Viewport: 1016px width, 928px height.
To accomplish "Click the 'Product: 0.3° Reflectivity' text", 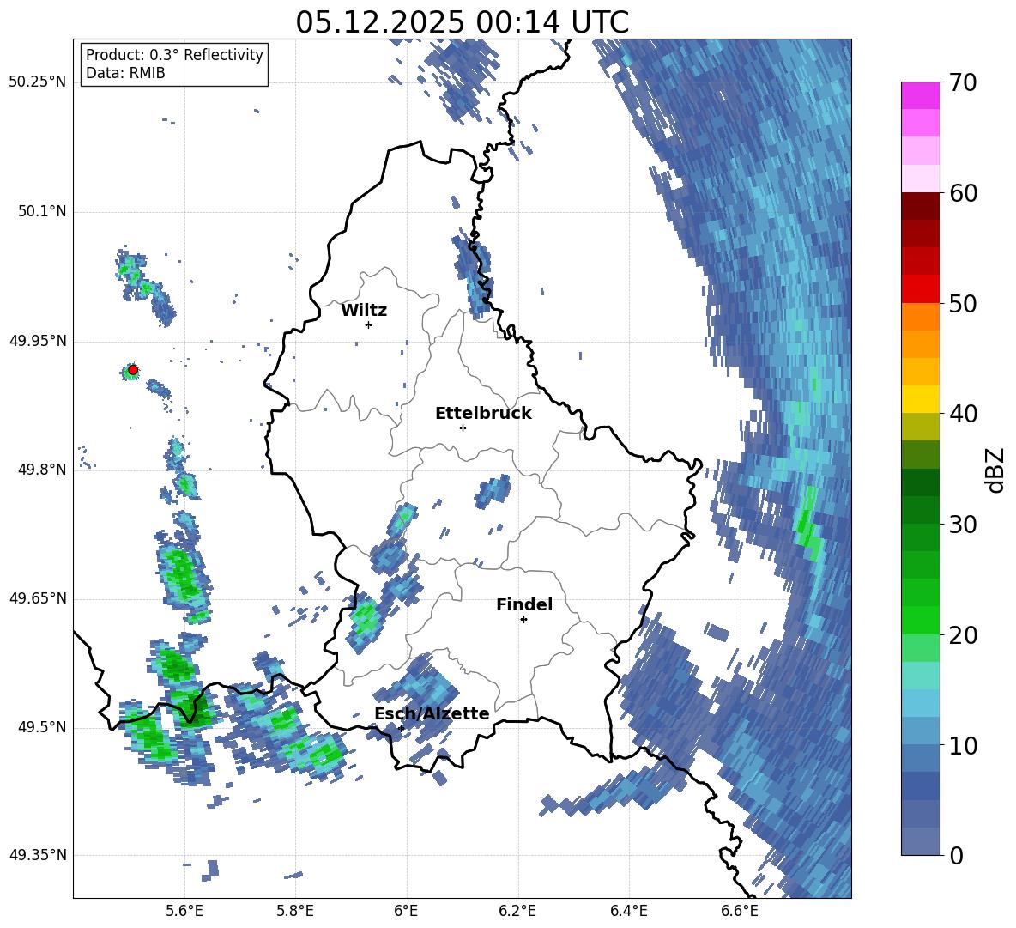I will tap(174, 55).
